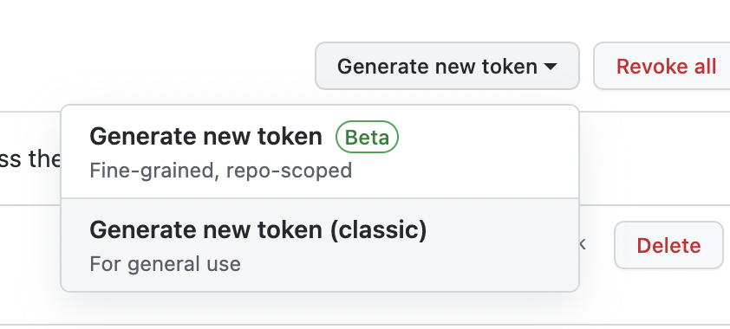Click the Delete label text

pyautogui.click(x=668, y=245)
